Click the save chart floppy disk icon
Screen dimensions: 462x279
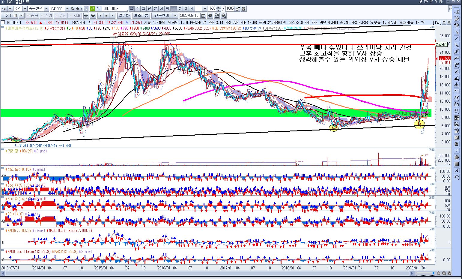(244, 9)
